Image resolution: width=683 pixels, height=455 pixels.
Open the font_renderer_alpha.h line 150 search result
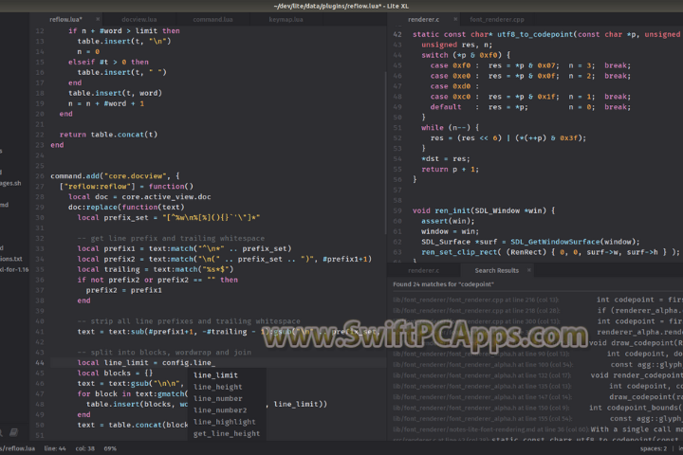pyautogui.click(x=481, y=408)
